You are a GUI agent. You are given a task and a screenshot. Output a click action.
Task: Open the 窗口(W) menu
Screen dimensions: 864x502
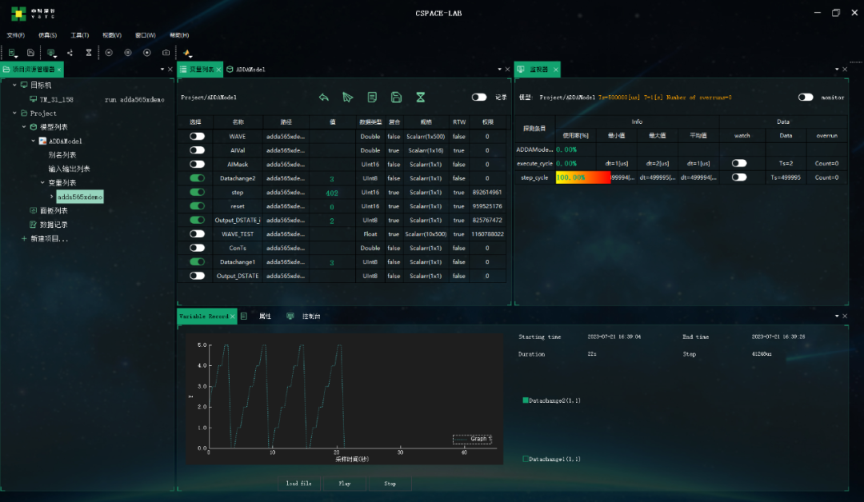coord(146,35)
